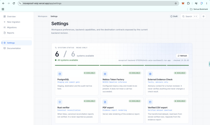Screen dimensions: 210x125
Task: Click the address bar URL field
Action: (98, 3)
